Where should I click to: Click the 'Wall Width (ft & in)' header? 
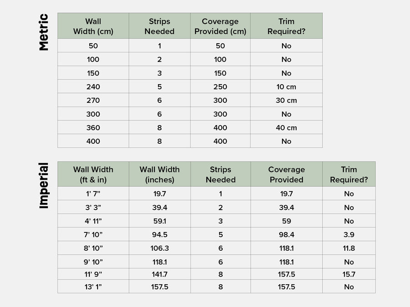click(93, 174)
